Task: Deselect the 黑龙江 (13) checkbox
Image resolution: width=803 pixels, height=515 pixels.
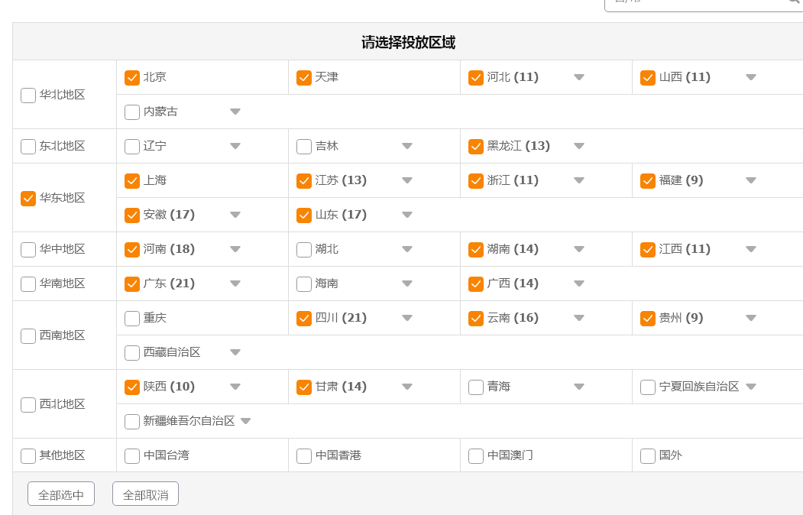Action: [476, 146]
